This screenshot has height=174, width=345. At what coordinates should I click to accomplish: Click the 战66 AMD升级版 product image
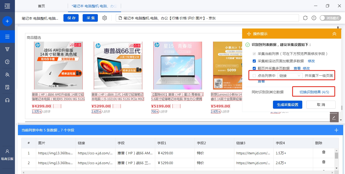pyautogui.click(x=58, y=66)
